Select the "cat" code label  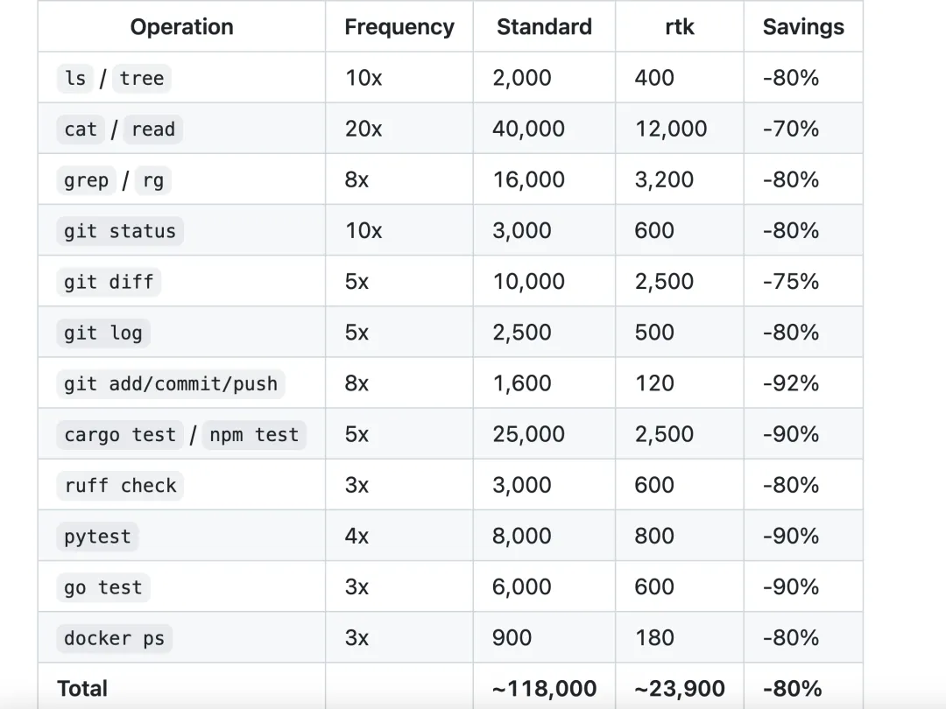pyautogui.click(x=81, y=130)
